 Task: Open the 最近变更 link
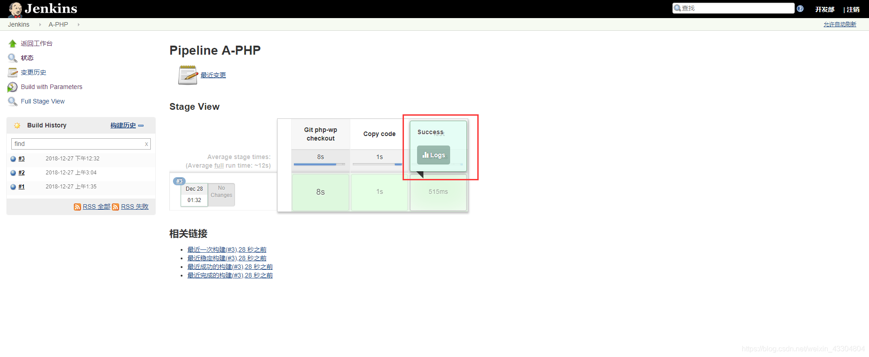[213, 75]
